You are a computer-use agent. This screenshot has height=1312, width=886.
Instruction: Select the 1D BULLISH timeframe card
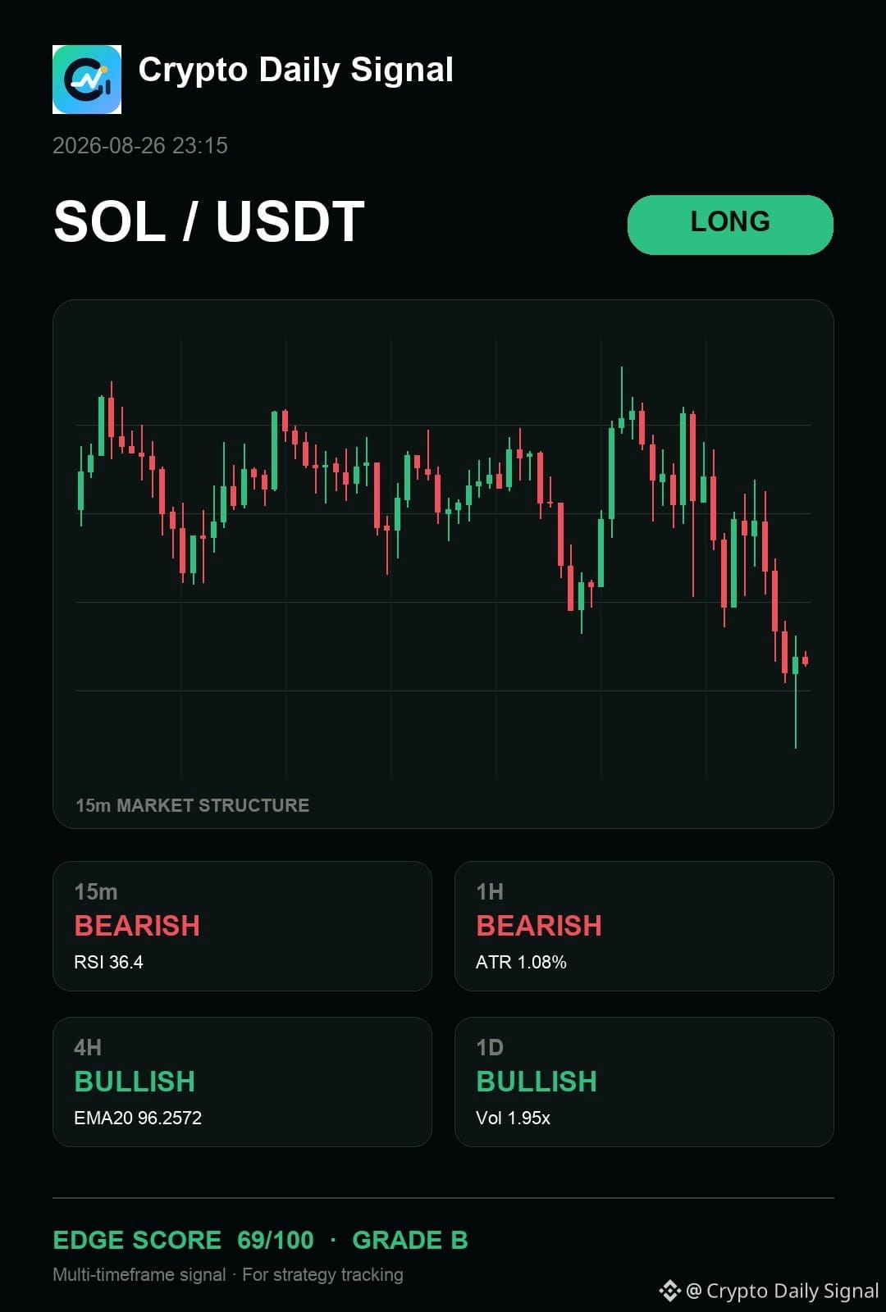(644, 1082)
